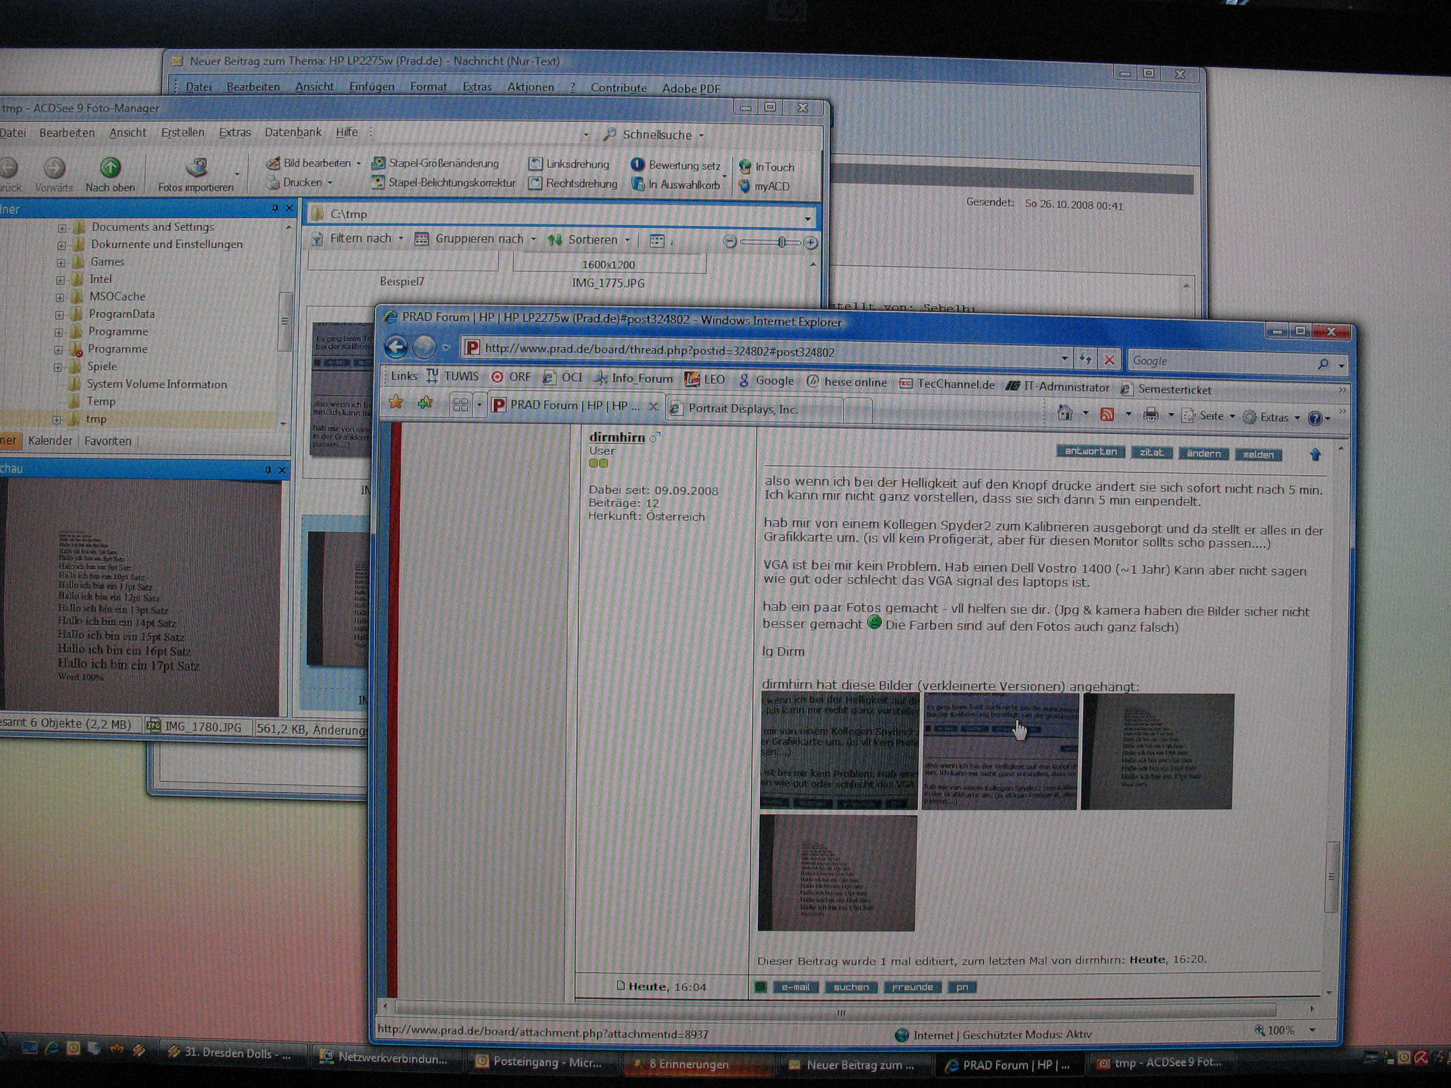
Task: Expand the Games folder tree node
Action: click(61, 262)
